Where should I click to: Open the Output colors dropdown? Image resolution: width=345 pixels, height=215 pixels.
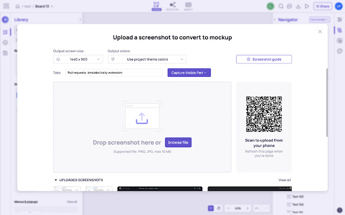coord(147,59)
